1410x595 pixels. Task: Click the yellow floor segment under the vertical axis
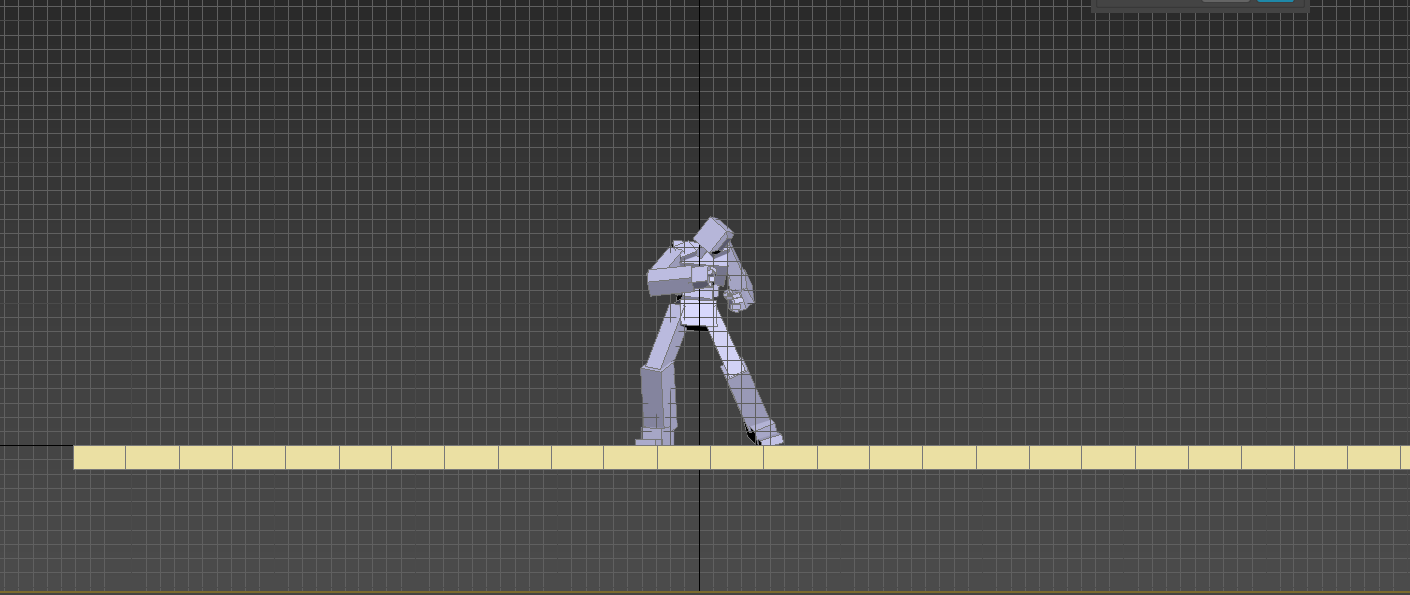[x=684, y=457]
